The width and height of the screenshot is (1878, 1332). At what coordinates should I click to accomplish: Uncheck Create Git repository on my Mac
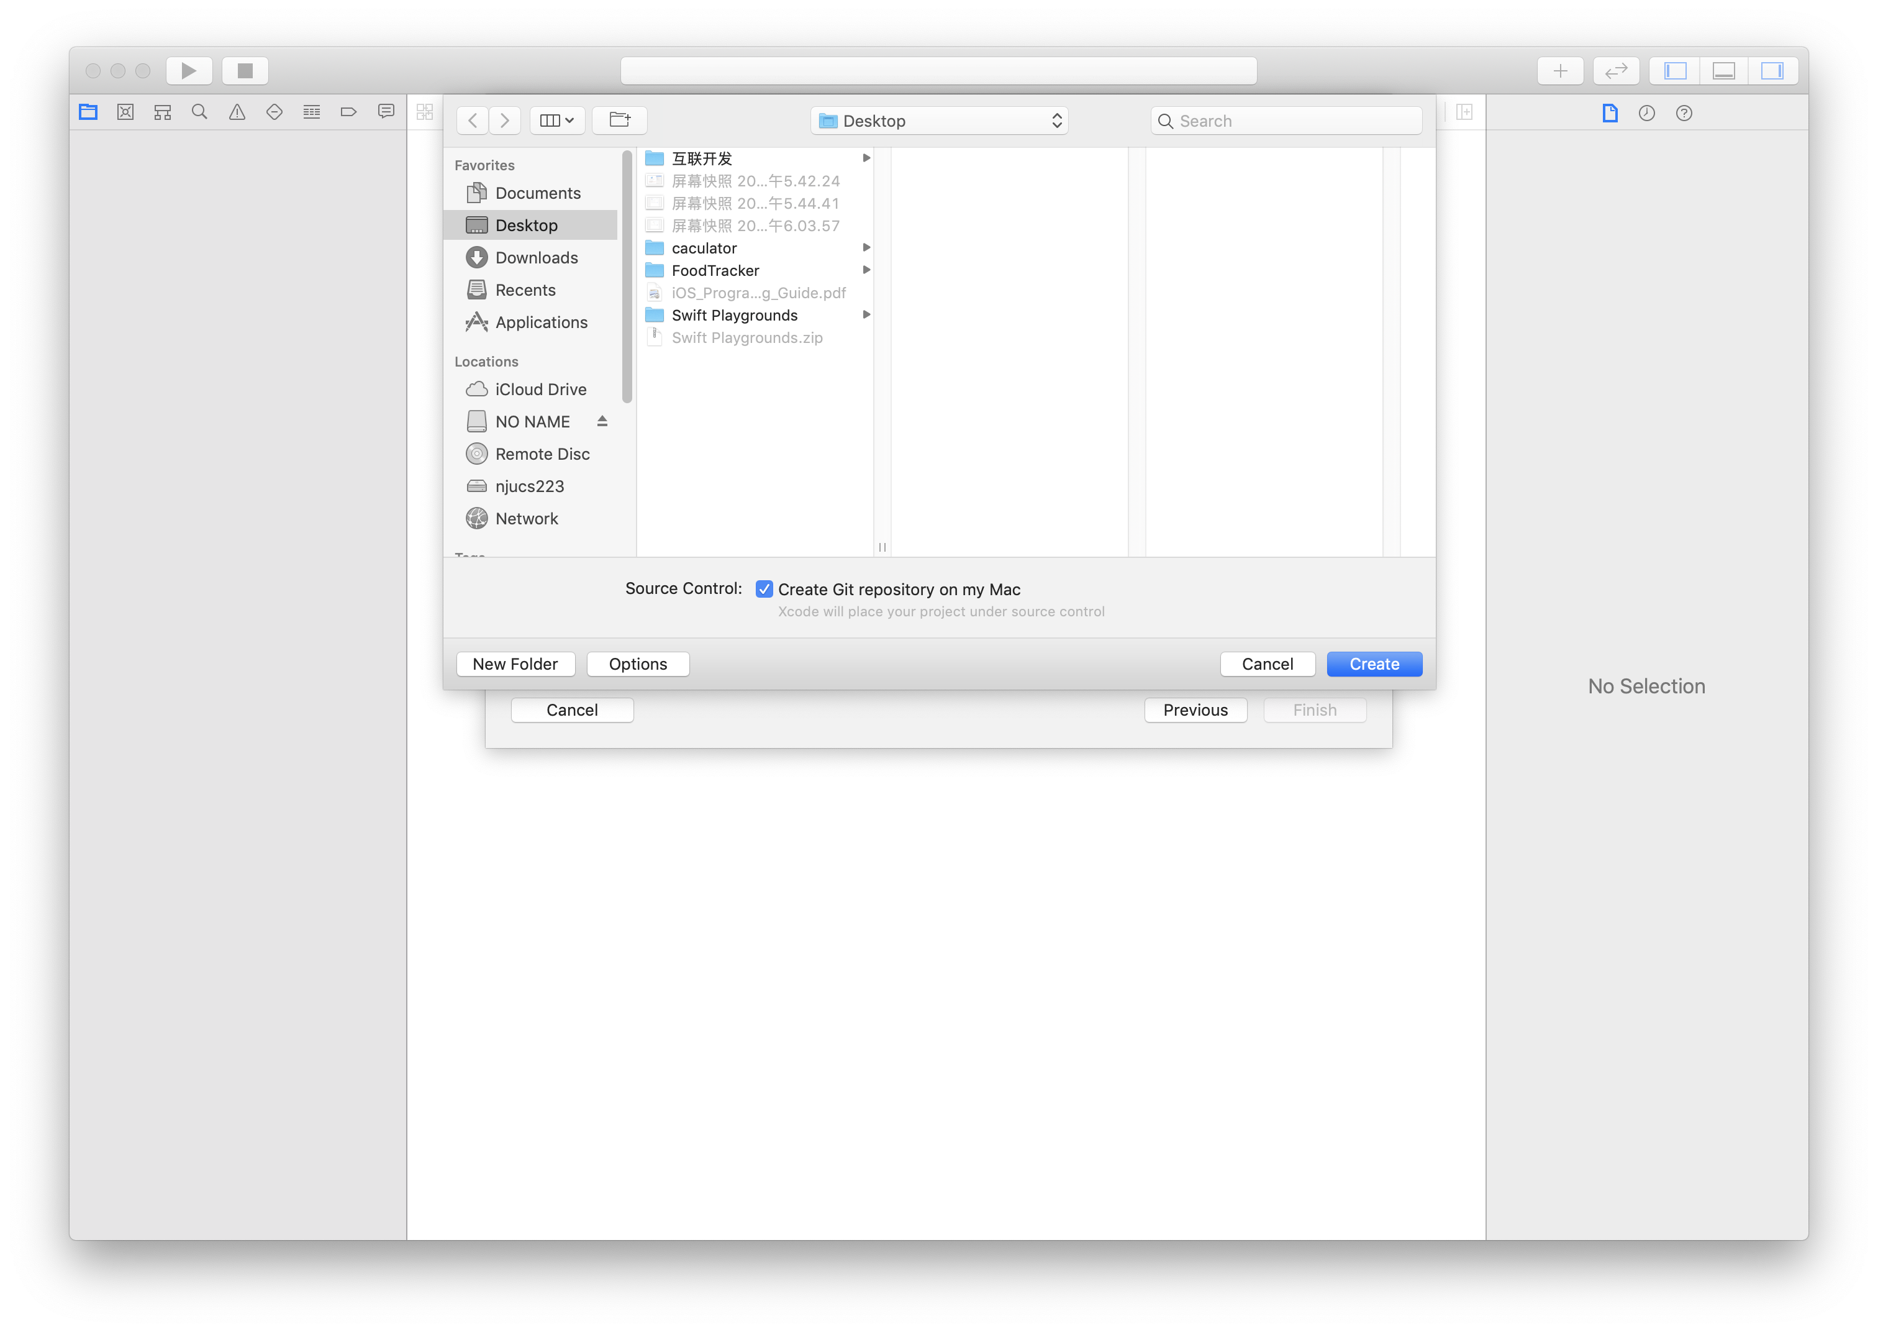764,589
